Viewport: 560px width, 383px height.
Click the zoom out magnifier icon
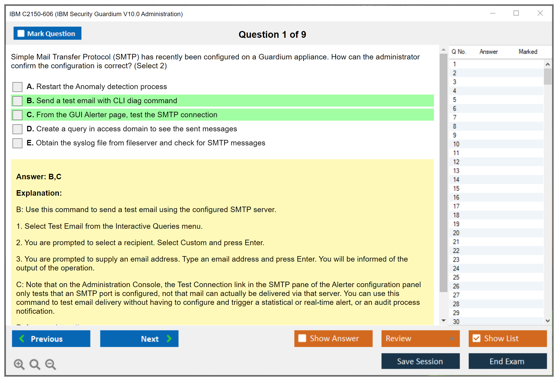(x=51, y=364)
